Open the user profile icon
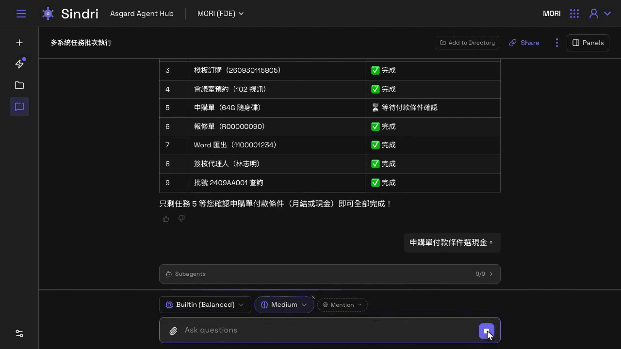This screenshot has height=349, width=621. 593,14
